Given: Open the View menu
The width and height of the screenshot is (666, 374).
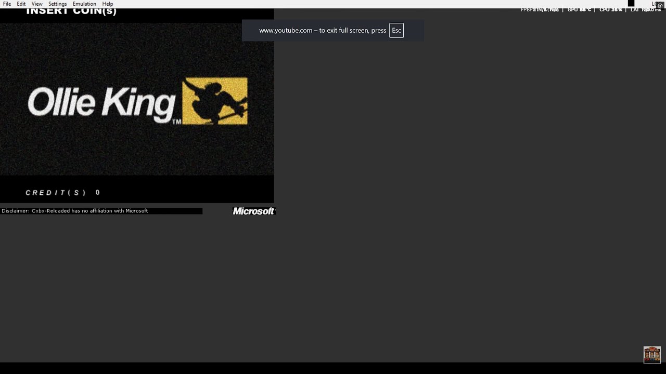Looking at the screenshot, I should (37, 4).
